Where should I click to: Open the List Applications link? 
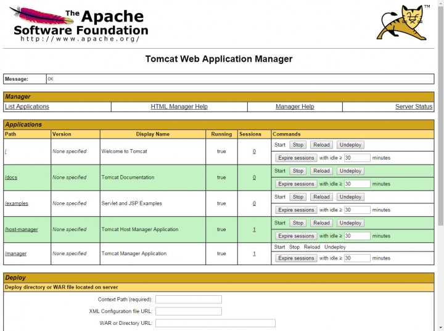(x=27, y=107)
